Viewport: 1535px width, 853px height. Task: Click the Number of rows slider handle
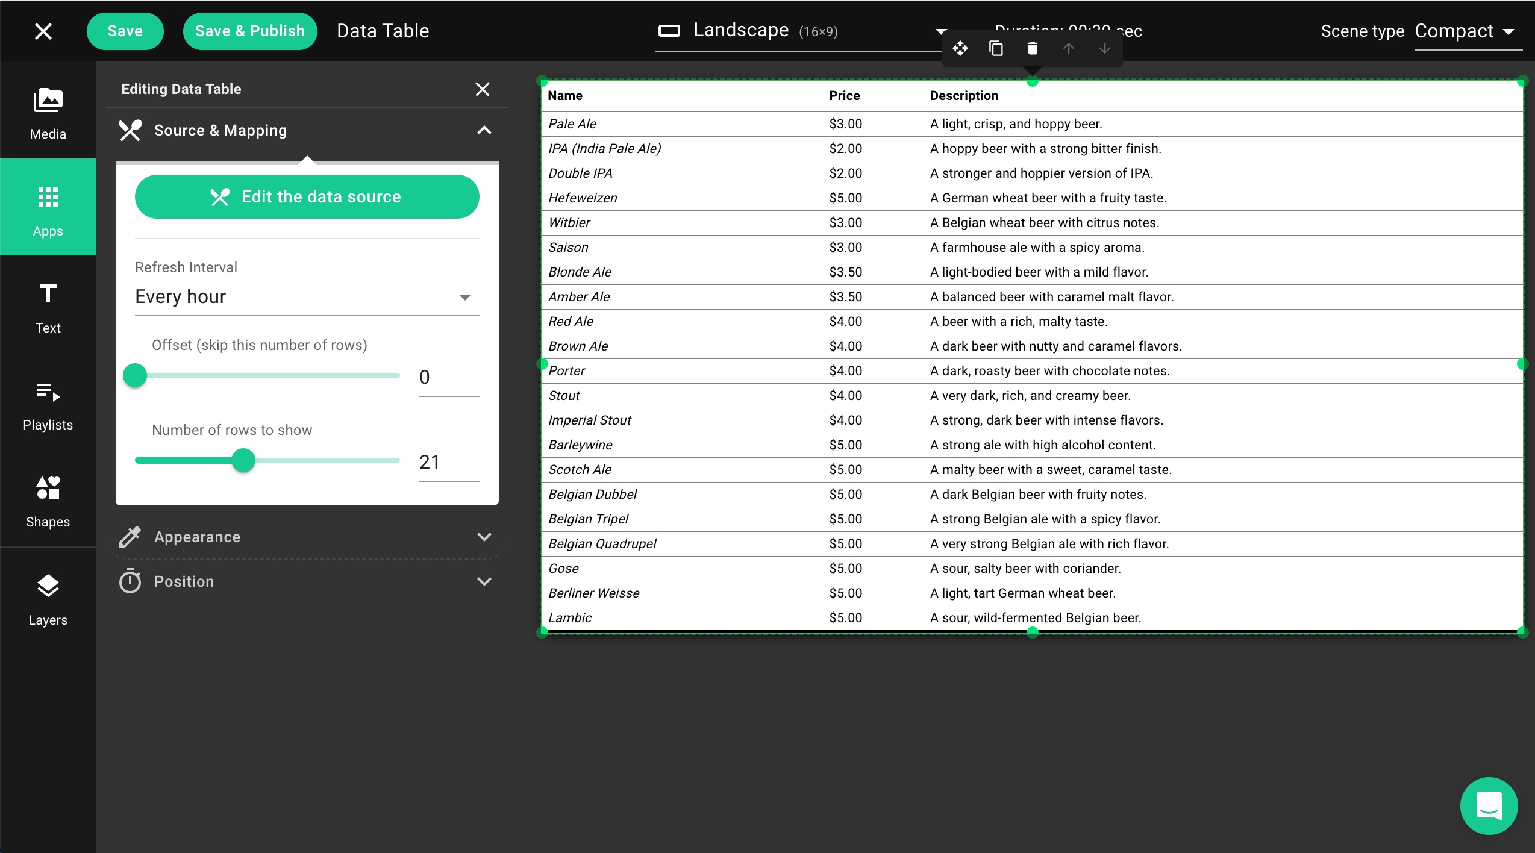(x=243, y=461)
